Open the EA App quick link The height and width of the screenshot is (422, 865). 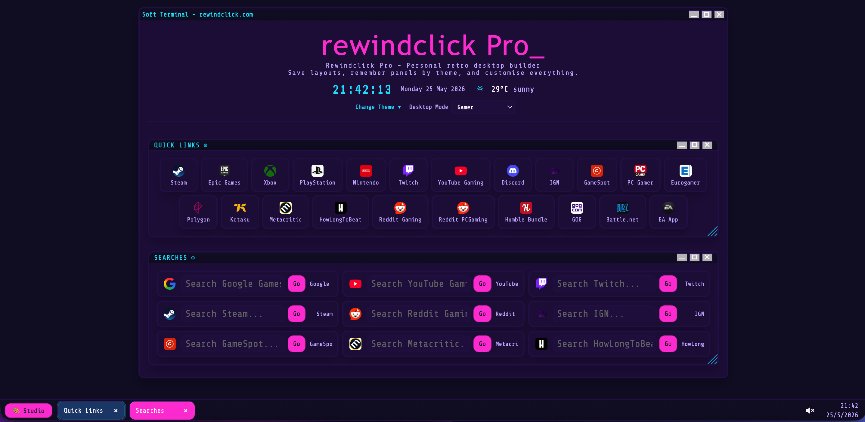point(668,212)
